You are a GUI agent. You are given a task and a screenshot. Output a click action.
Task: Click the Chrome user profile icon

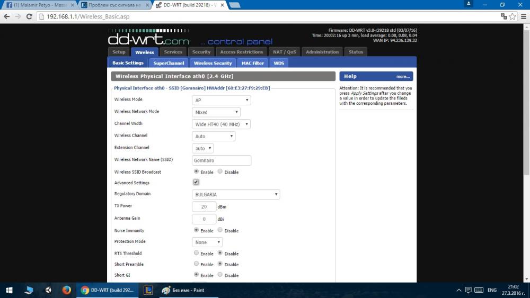click(x=469, y=4)
